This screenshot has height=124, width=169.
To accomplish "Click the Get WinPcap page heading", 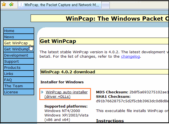I will pyautogui.click(x=58, y=41).
